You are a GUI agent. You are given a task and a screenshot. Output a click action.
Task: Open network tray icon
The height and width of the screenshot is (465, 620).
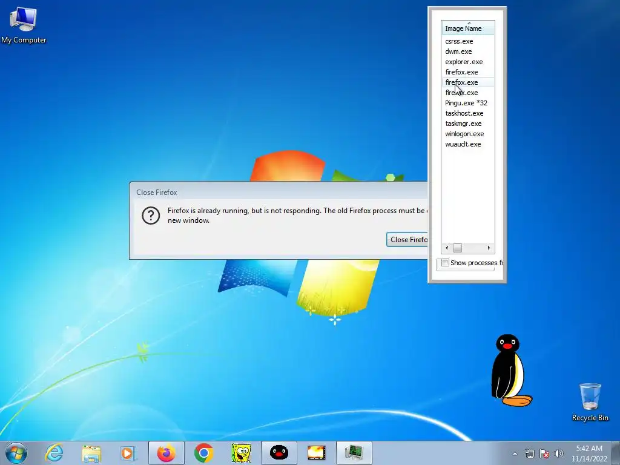[529, 453]
